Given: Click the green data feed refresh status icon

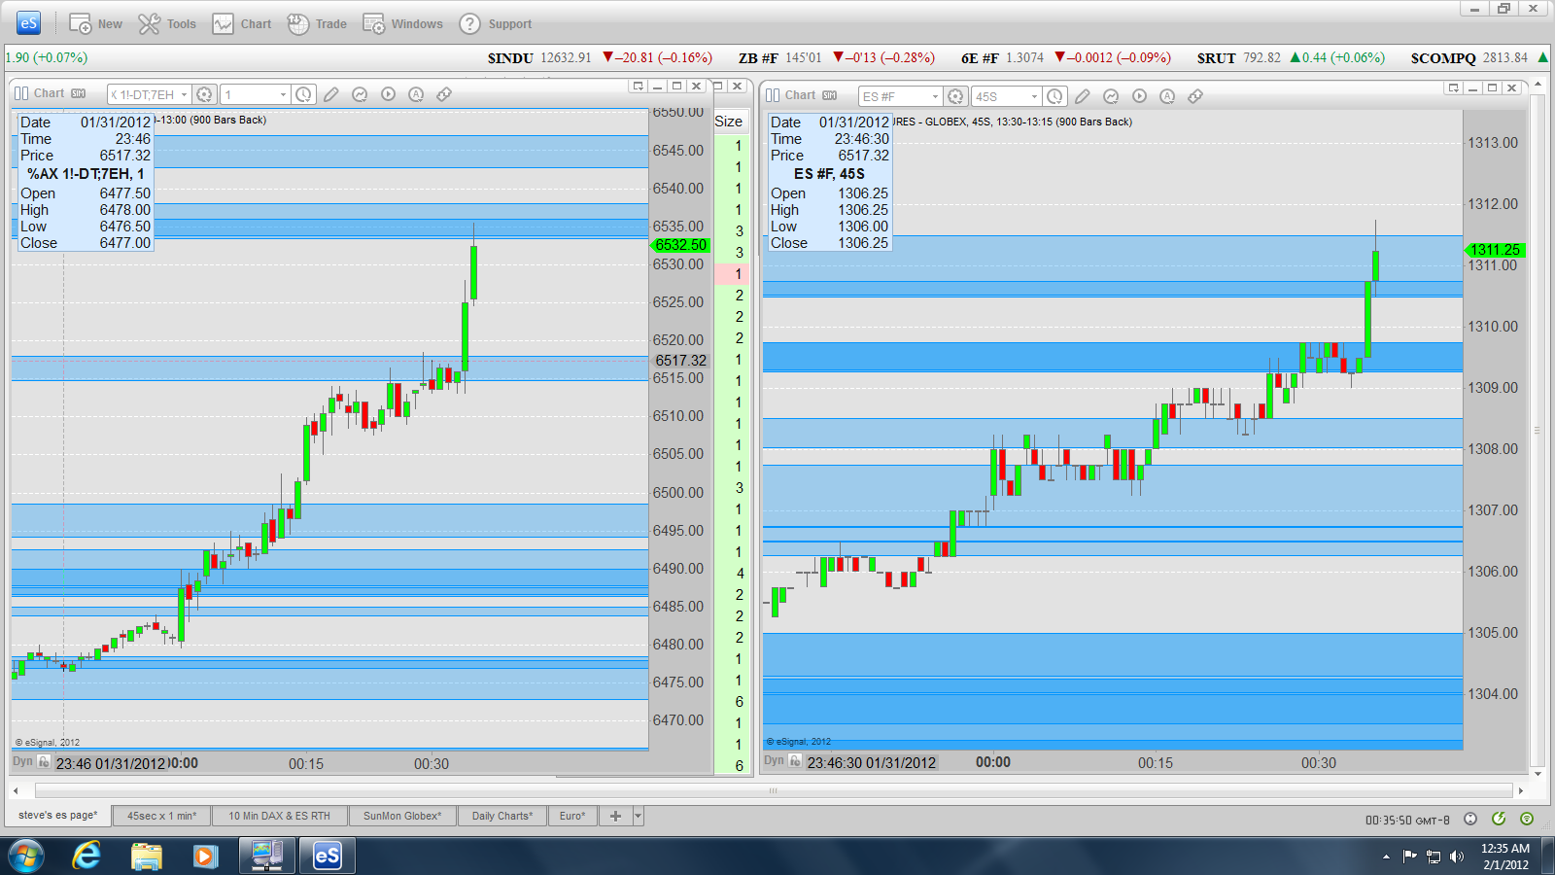Looking at the screenshot, I should pos(1499,820).
